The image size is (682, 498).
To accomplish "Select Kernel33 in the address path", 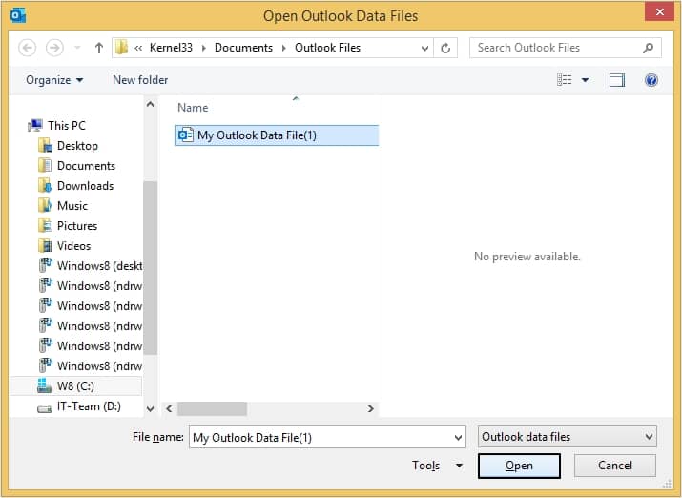I will pyautogui.click(x=171, y=48).
